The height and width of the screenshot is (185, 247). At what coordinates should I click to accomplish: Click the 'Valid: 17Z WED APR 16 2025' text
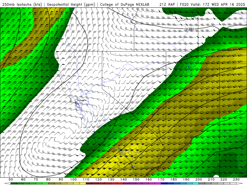pos(218,4)
